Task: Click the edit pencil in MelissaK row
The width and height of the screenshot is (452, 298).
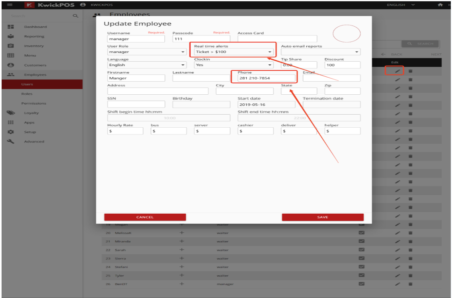Action: coord(397,233)
